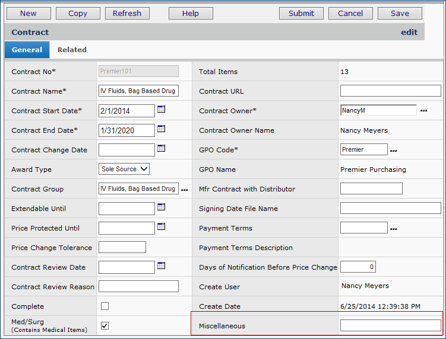Click the Save button

[x=400, y=13]
